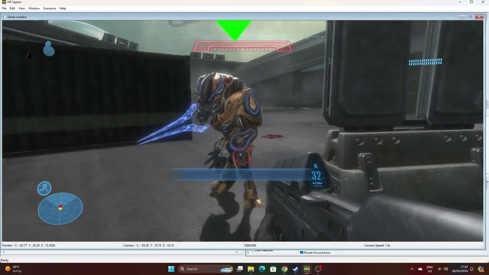Toggle the Render Ground Areas checkbox
The width and height of the screenshot is (489, 275).
click(302, 253)
